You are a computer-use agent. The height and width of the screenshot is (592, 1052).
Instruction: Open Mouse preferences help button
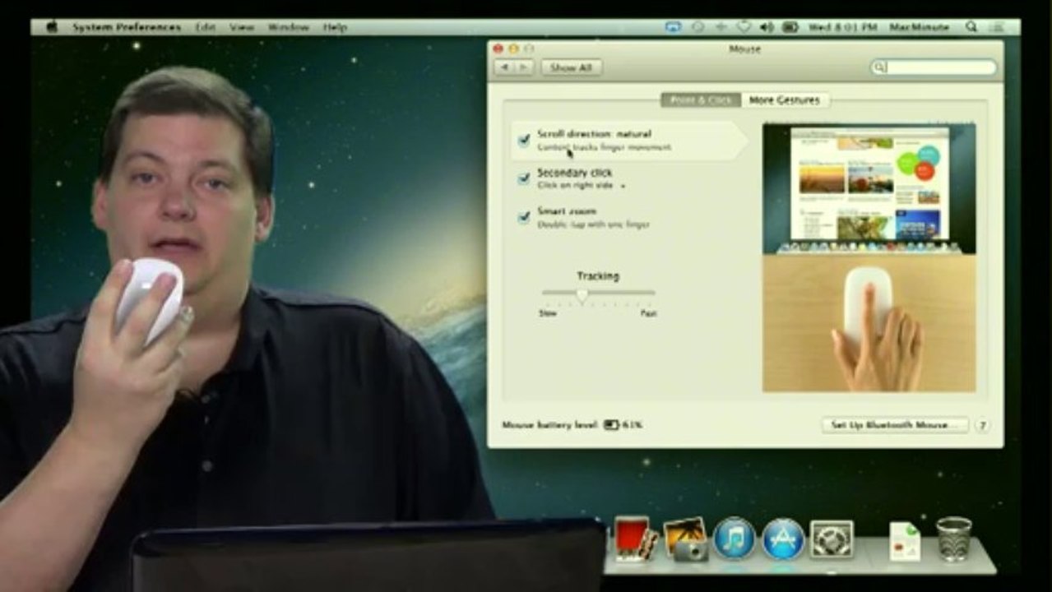coord(982,425)
